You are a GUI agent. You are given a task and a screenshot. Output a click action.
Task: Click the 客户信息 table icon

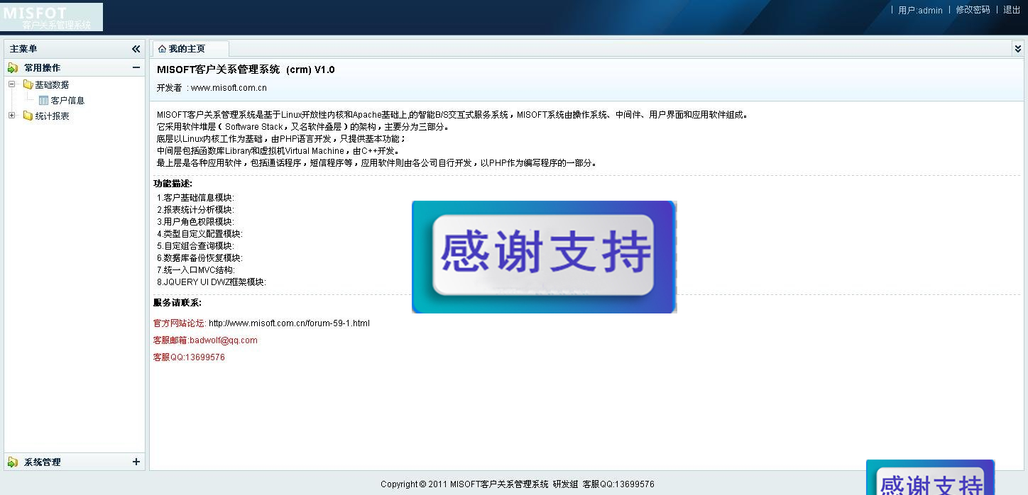click(x=43, y=101)
